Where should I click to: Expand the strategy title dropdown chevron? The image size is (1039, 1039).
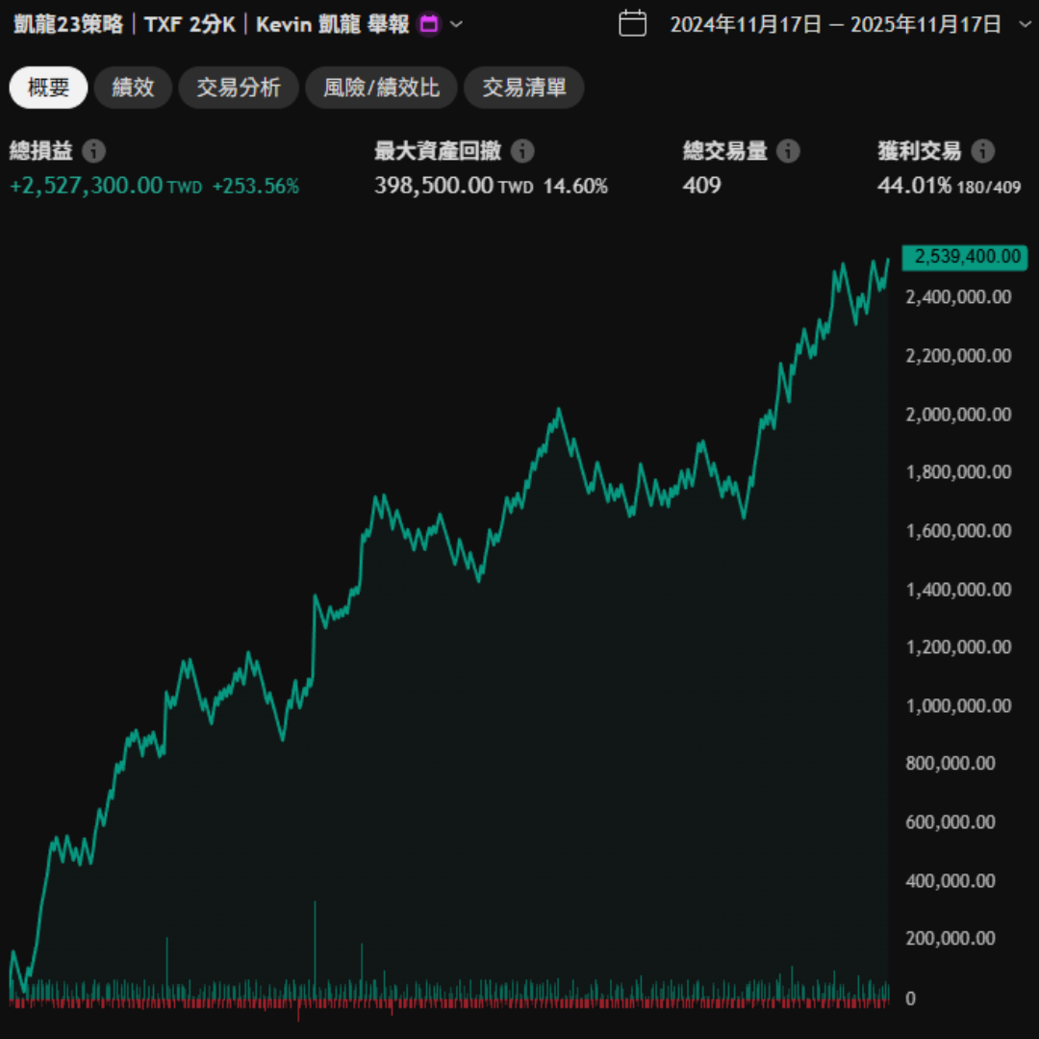tap(456, 24)
